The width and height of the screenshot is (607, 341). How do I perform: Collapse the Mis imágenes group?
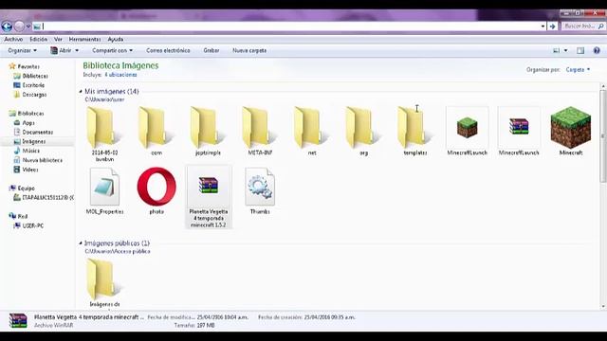tap(81, 92)
